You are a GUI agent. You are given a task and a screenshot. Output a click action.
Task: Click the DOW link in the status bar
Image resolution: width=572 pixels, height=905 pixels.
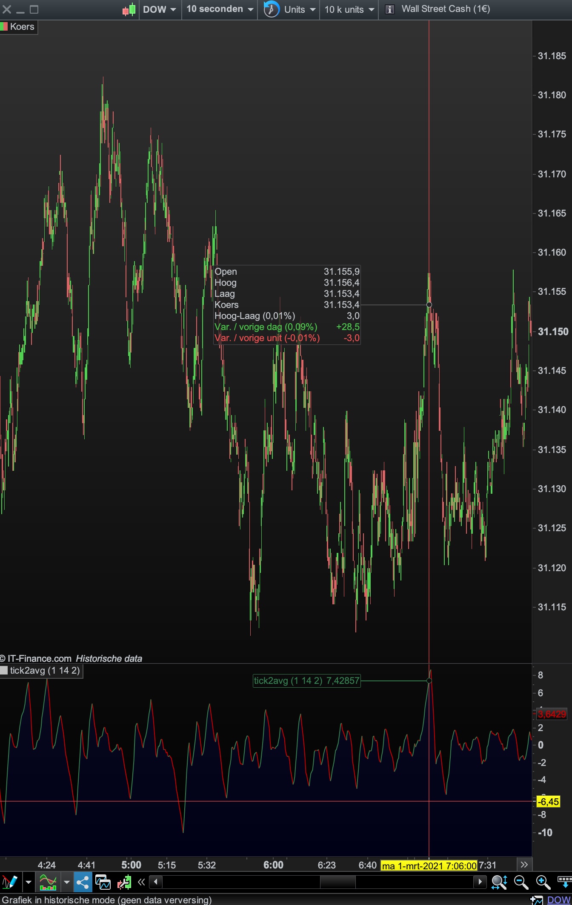[x=558, y=900]
